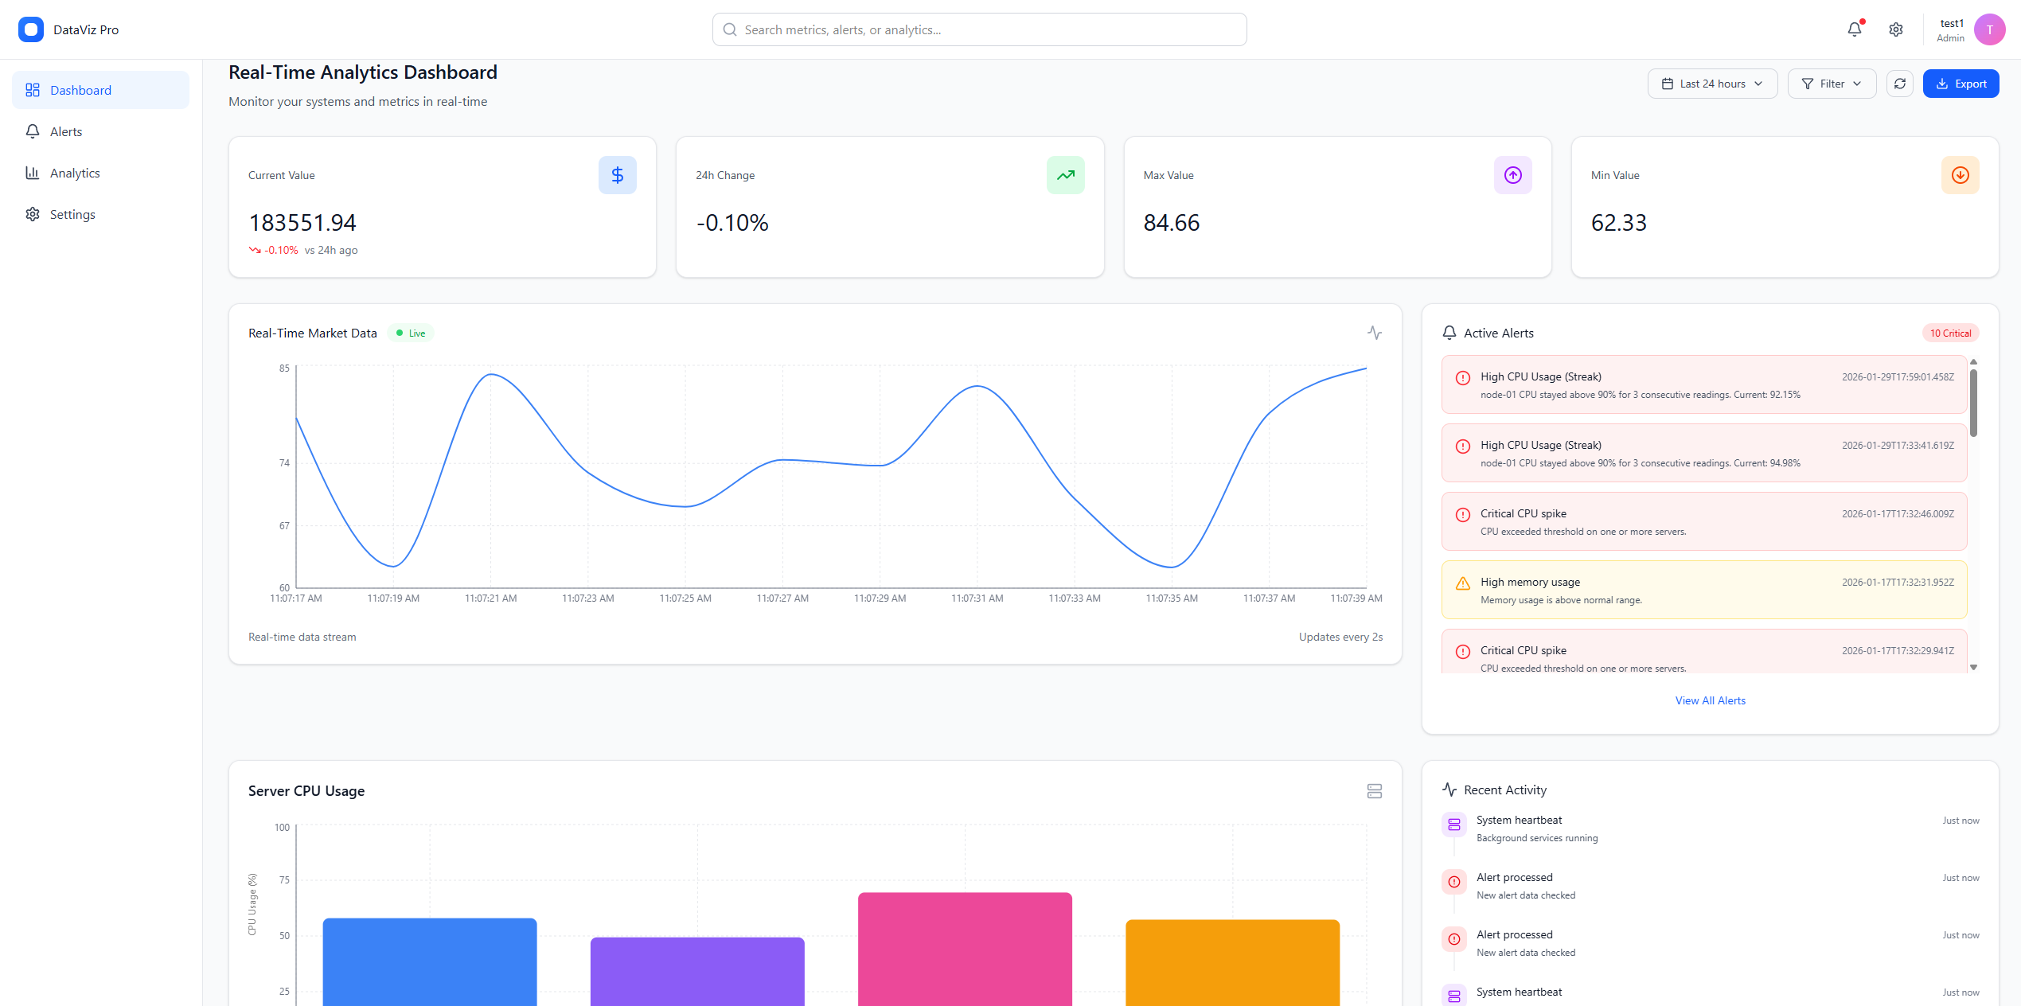Click alert icon of 94.98% CPU streak alert
This screenshot has width=2021, height=1006.
(x=1462, y=446)
